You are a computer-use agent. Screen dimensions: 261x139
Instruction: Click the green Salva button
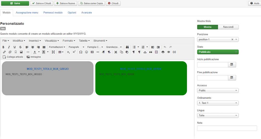click(15, 3)
